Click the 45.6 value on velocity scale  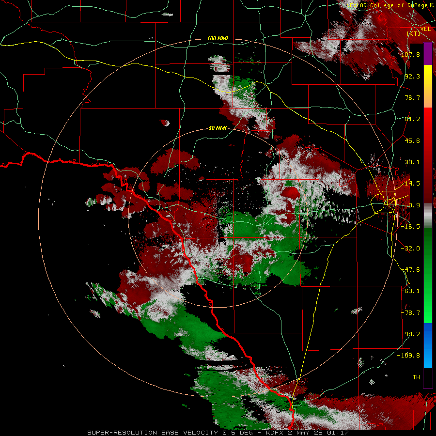point(412,140)
